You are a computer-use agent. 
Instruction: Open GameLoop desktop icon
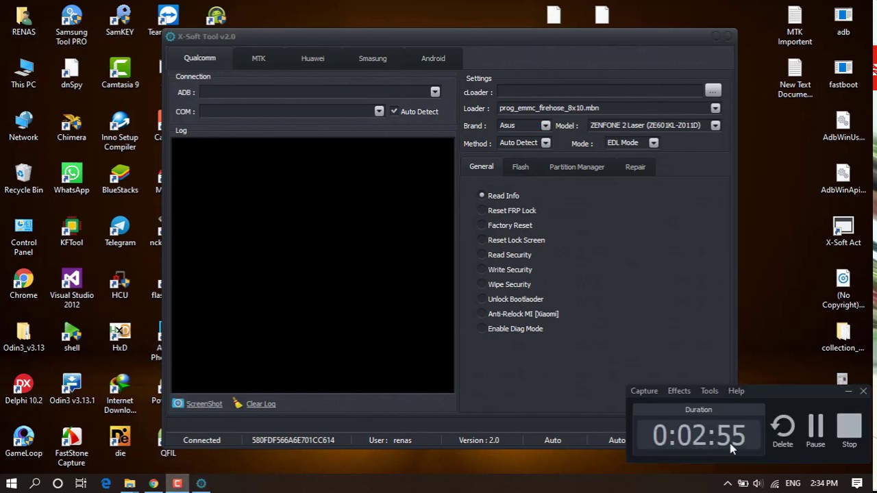[x=23, y=442]
